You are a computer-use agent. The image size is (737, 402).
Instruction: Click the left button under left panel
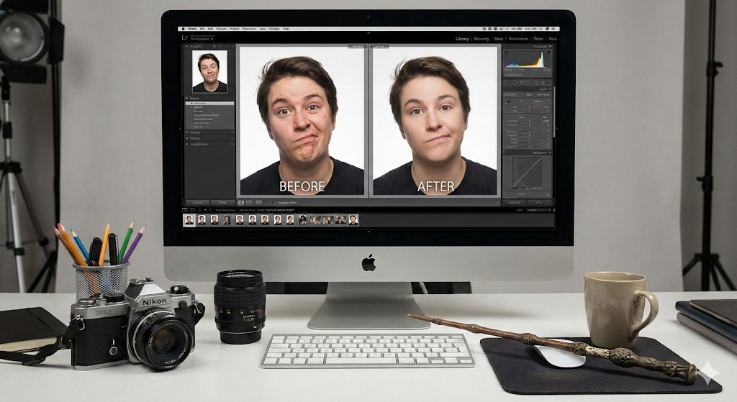point(198,202)
